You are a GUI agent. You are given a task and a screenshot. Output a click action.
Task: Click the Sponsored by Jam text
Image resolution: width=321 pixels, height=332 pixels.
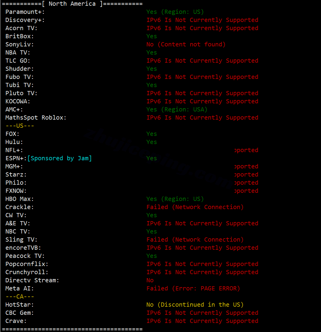tap(59, 158)
